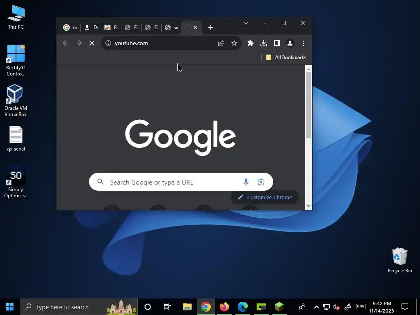Screen dimensions: 420x315
Task: Click the vertical scrollbar thumb
Action: (308, 105)
